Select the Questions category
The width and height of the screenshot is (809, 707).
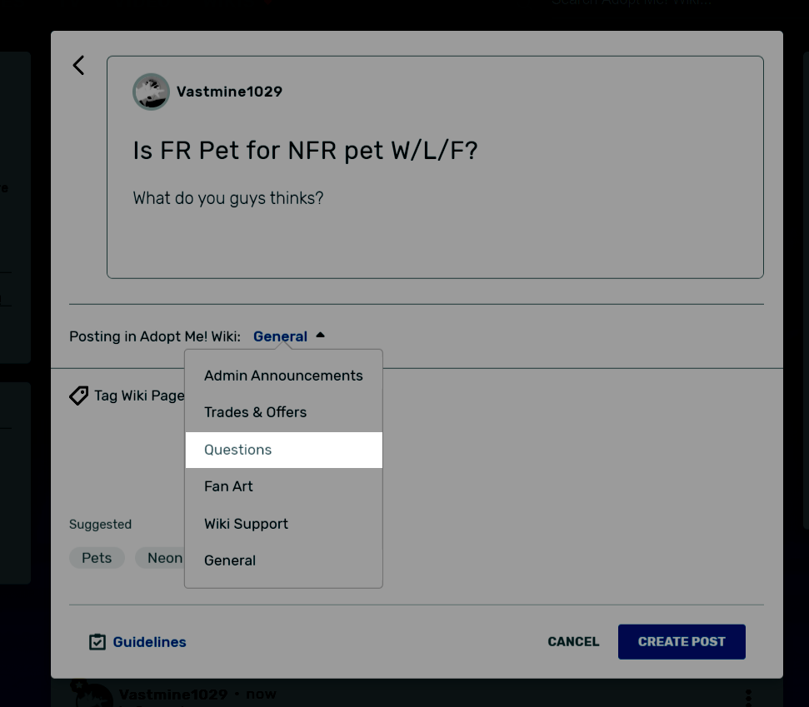pyautogui.click(x=284, y=450)
